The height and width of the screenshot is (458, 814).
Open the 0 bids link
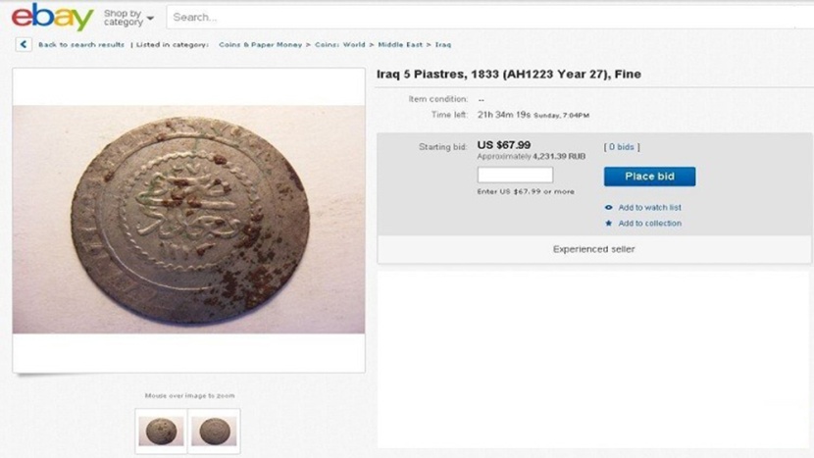tap(622, 147)
